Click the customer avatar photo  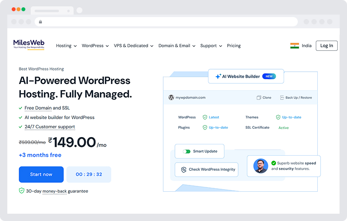pos(260,166)
